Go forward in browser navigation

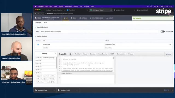39,13
